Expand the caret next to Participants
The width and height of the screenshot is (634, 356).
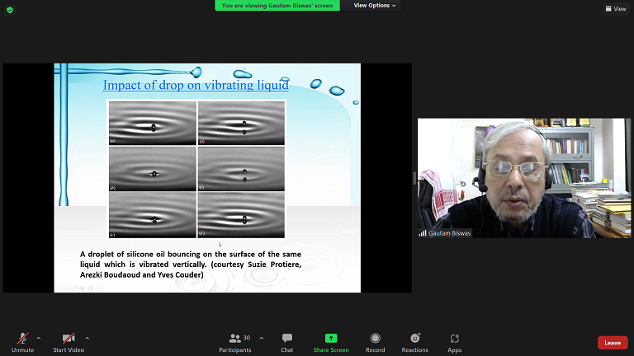pyautogui.click(x=262, y=338)
